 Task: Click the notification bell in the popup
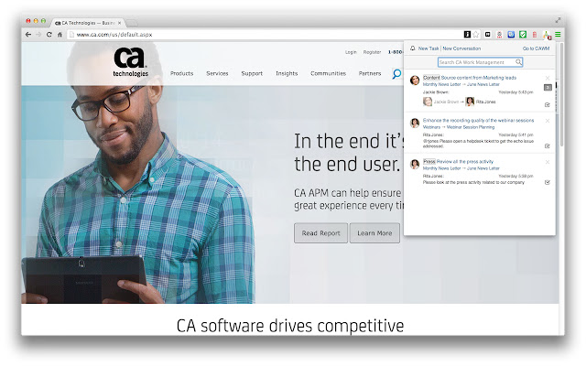413,48
